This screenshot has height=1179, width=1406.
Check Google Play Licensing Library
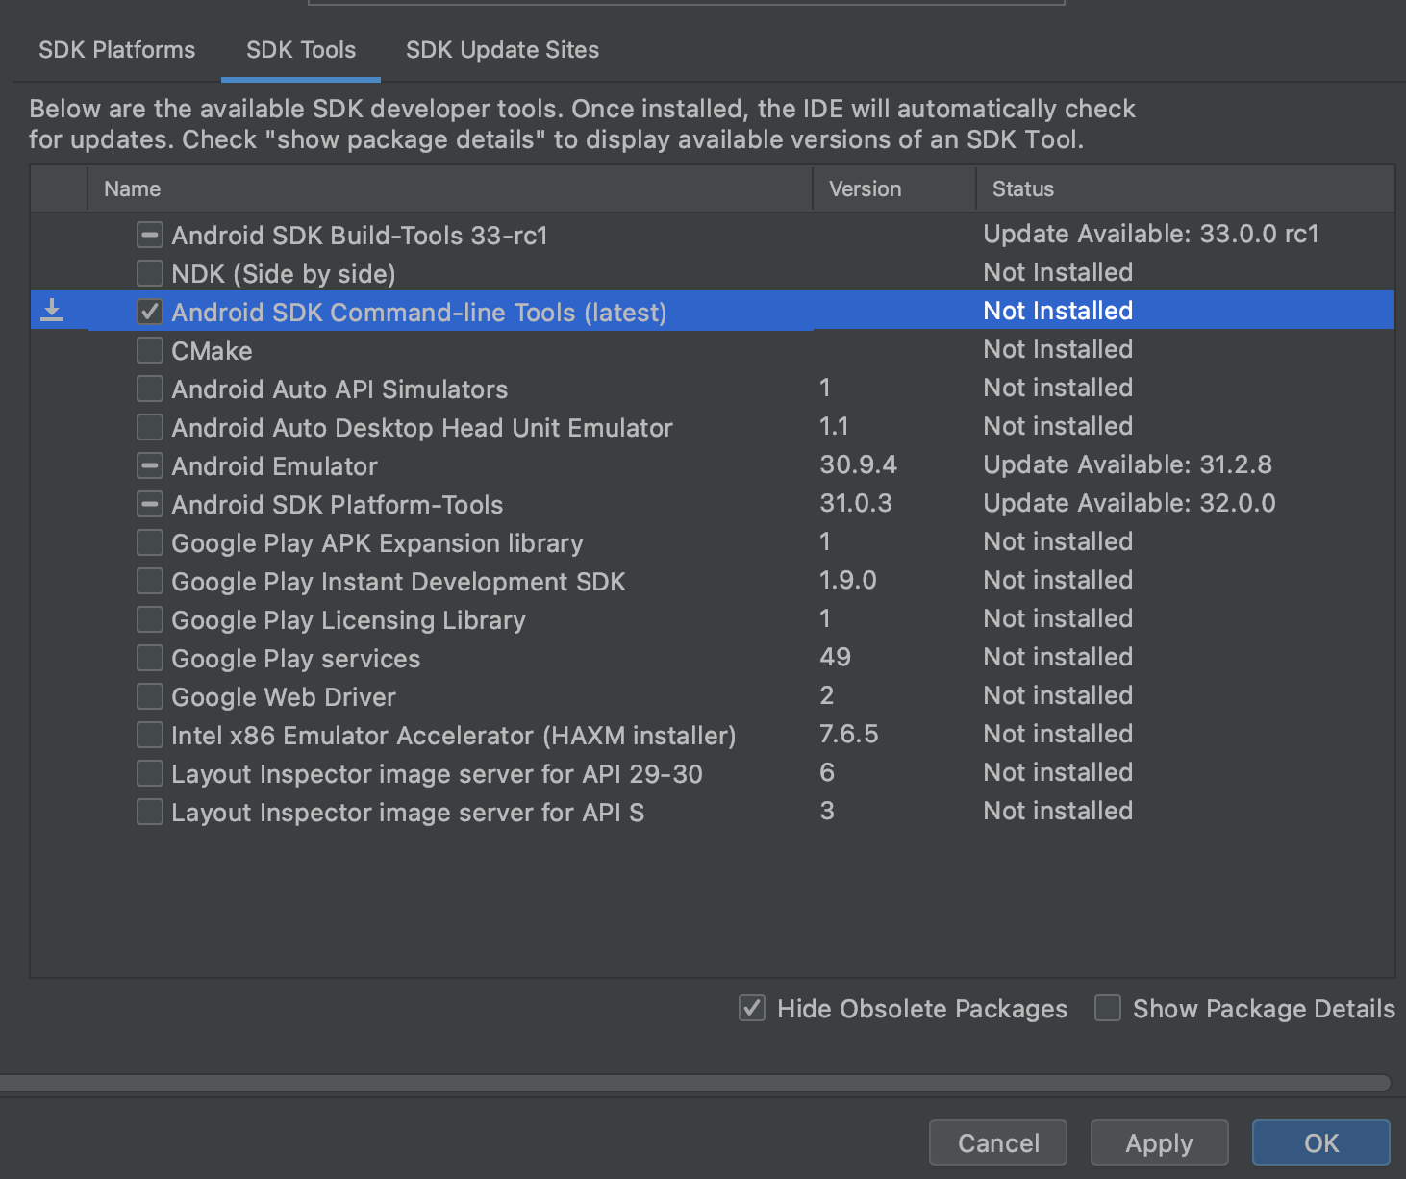tap(149, 619)
